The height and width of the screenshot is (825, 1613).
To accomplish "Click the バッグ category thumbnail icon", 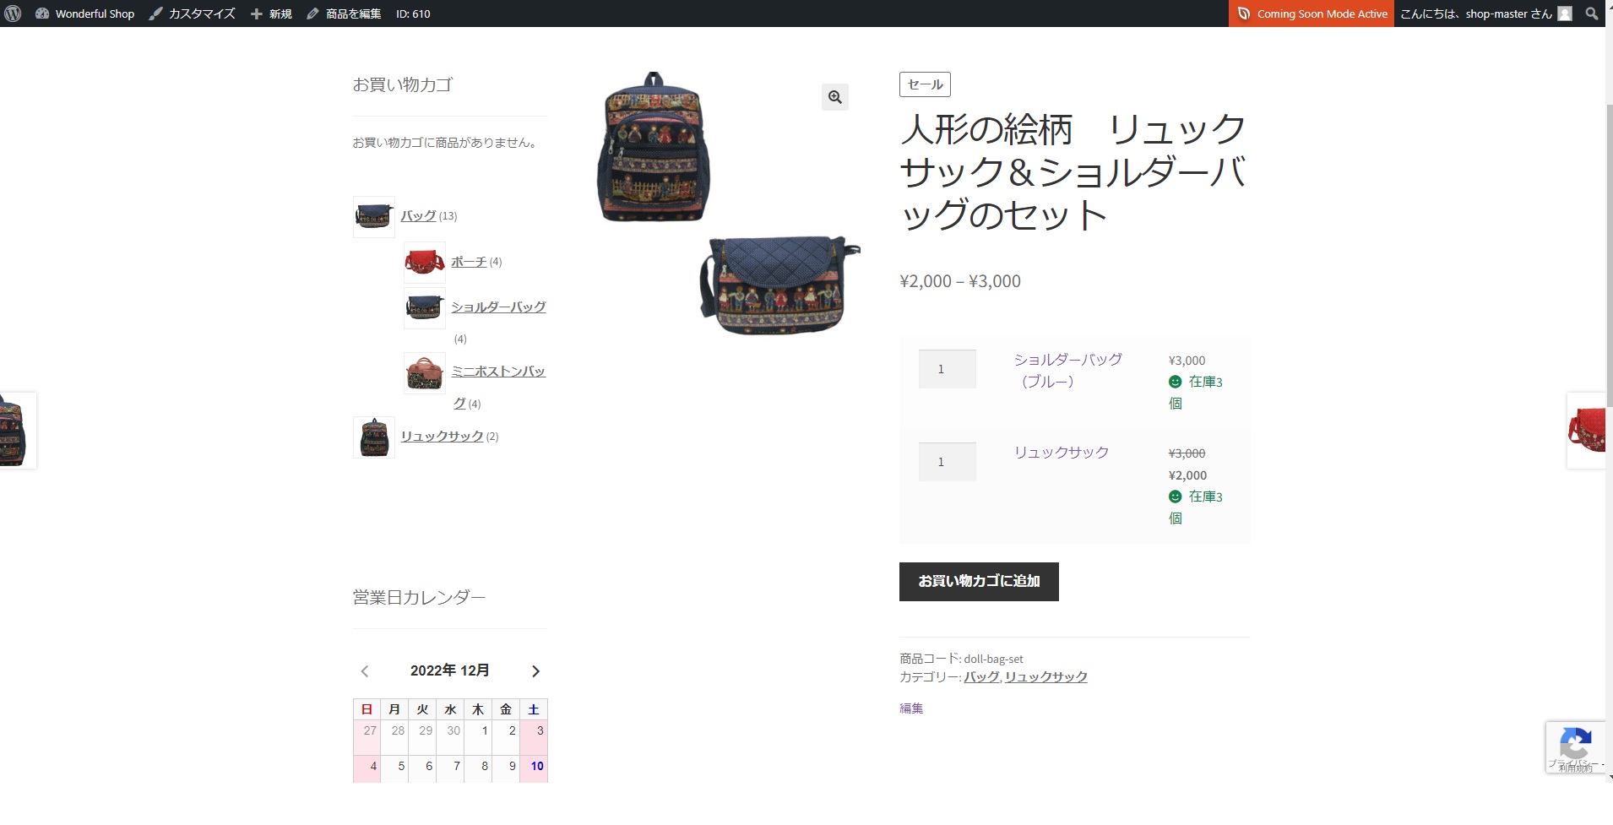I will point(373,217).
